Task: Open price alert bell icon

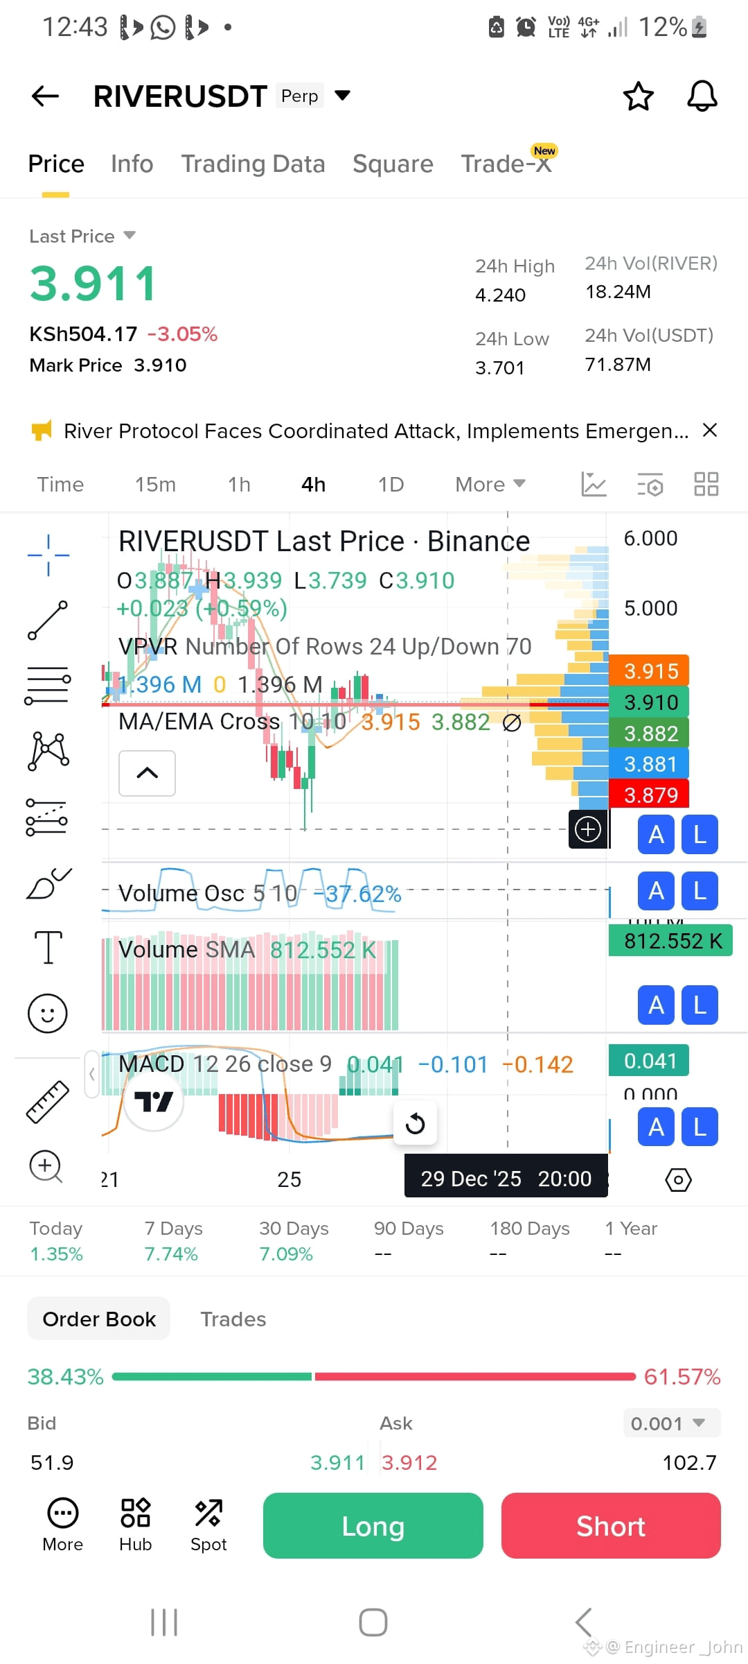Action: click(x=702, y=96)
